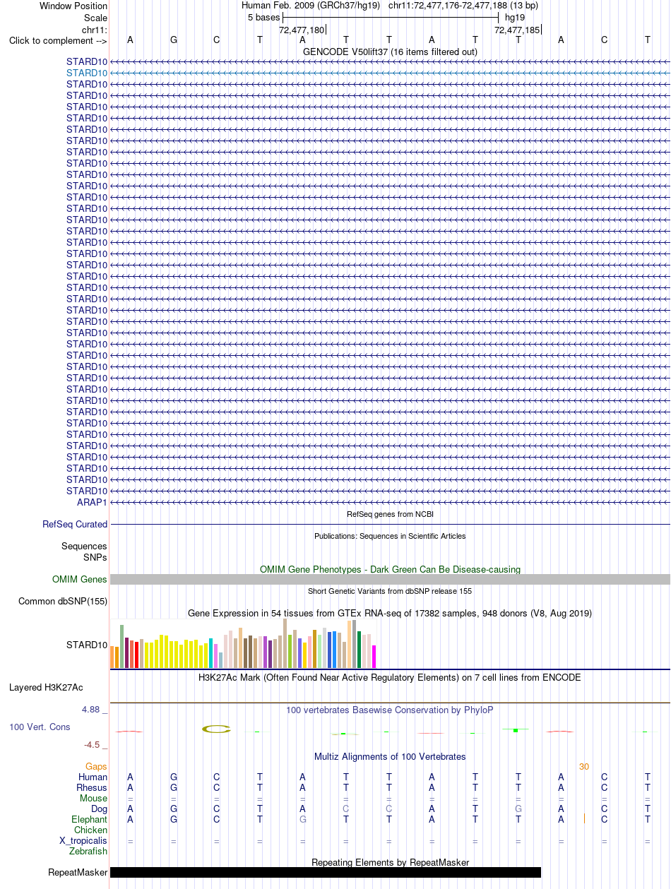
Task: Click the 'Dog' species label
Action: 100,809
